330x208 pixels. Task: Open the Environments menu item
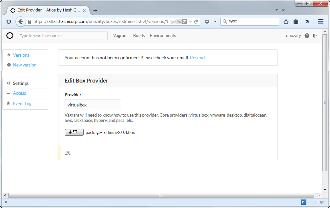(163, 35)
